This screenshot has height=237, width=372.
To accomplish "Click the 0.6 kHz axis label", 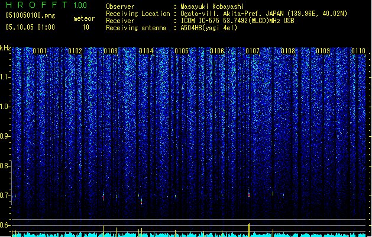I will (x=5, y=225).
